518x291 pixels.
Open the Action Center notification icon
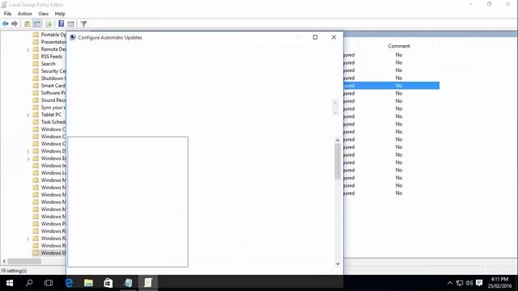(479, 283)
